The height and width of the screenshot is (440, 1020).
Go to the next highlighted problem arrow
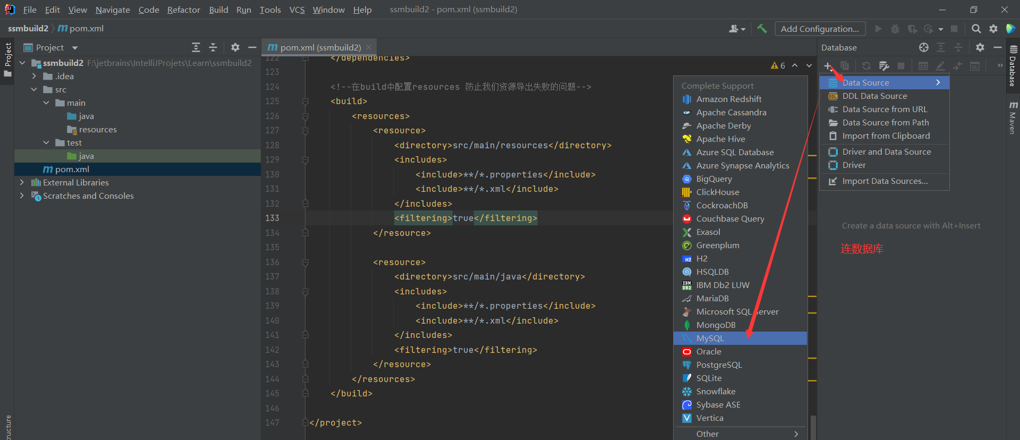(809, 65)
